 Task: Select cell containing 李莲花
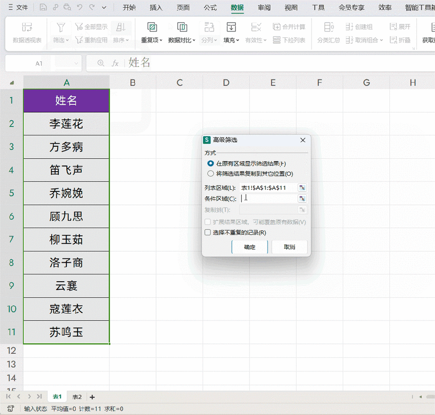point(66,124)
